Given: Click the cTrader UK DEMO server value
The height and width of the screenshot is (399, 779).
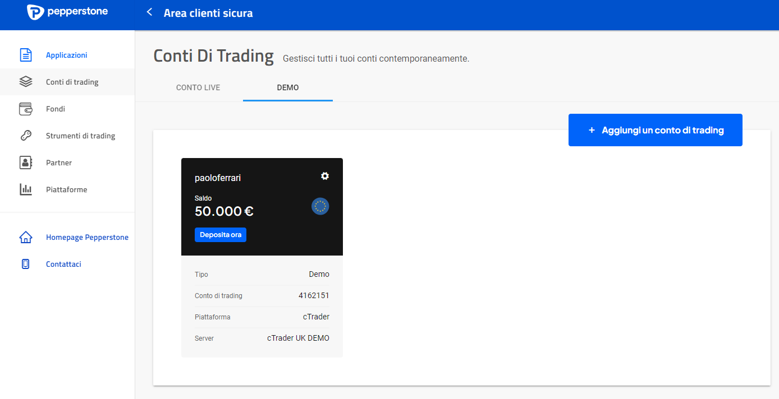Looking at the screenshot, I should coord(298,338).
